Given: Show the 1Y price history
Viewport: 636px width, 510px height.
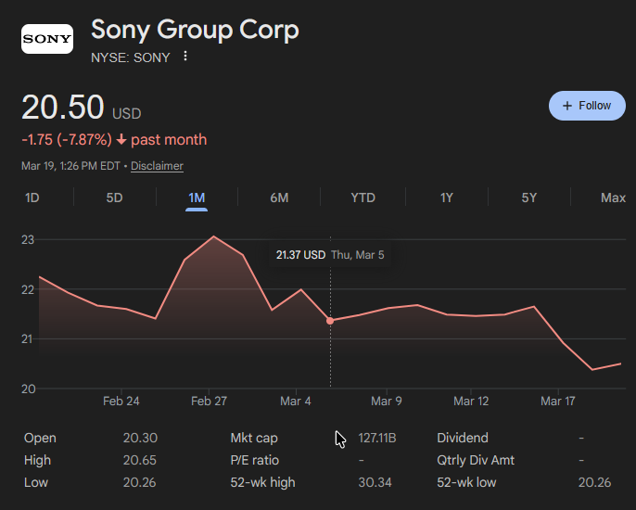Looking at the screenshot, I should point(447,198).
